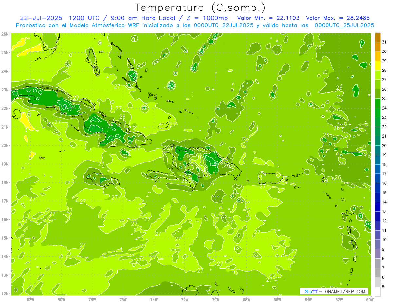Click the colorbar label '31'

(384, 42)
